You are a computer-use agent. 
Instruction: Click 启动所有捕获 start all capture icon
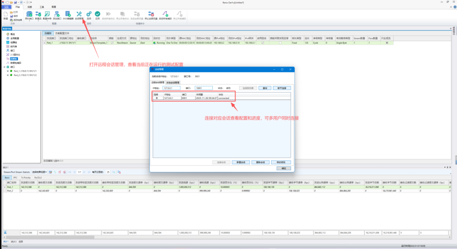[165, 14]
